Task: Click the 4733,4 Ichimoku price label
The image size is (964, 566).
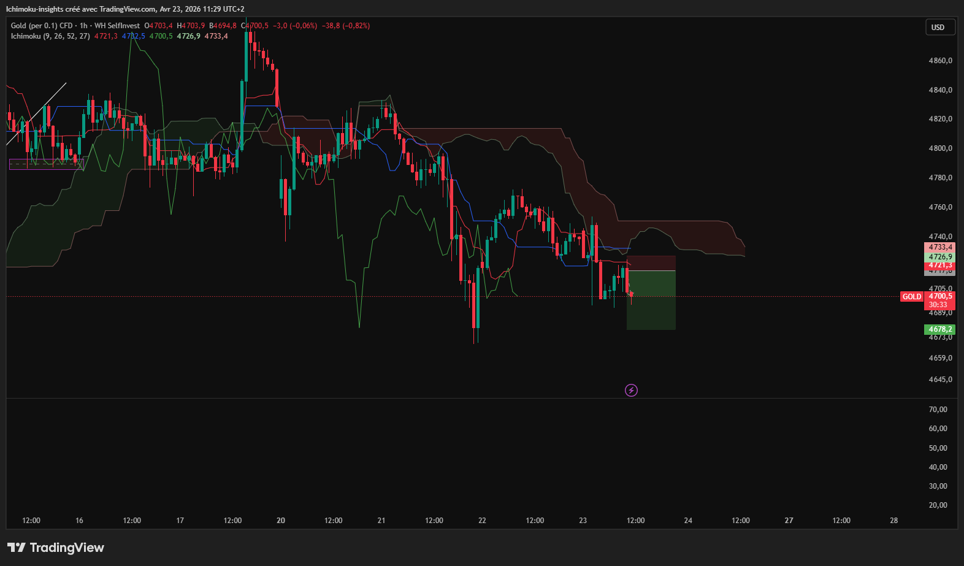Action: 940,247
